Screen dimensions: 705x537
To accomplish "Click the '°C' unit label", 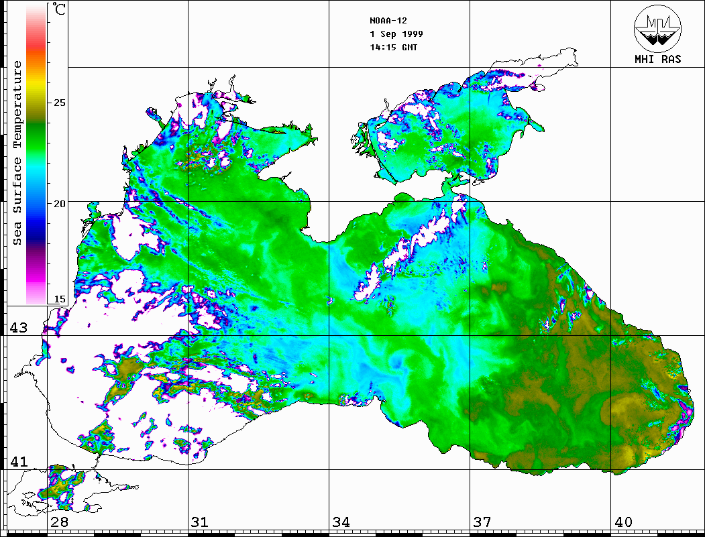I will pyautogui.click(x=59, y=9).
